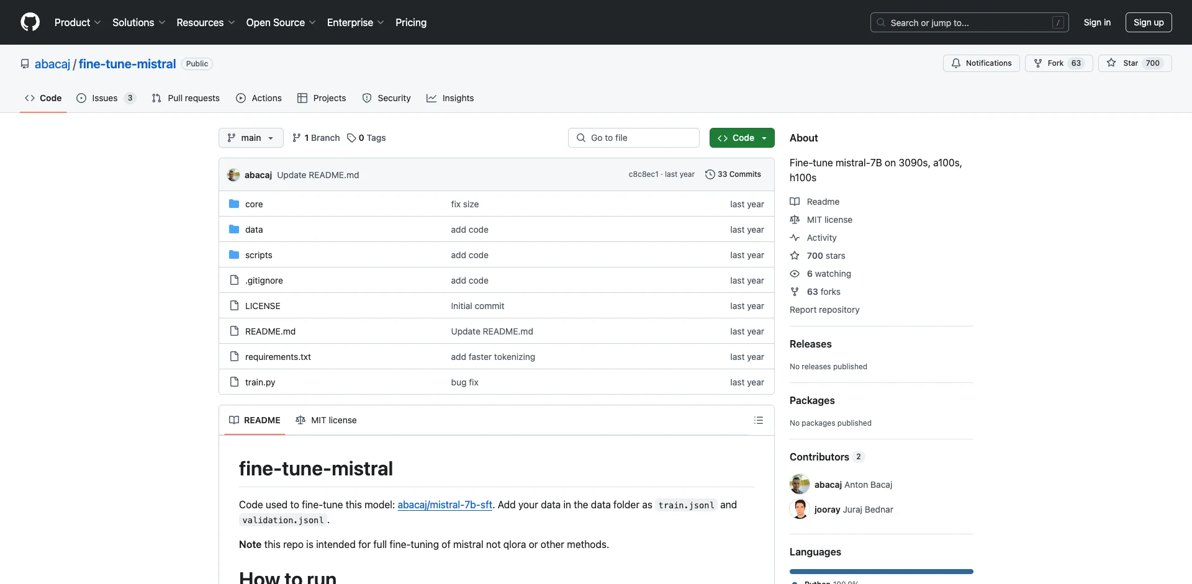Expand the green Code clone dropdown
1192x584 pixels.
tap(742, 138)
